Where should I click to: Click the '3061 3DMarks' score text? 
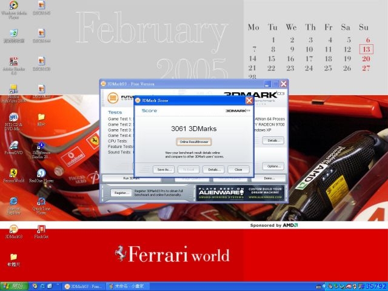tap(194, 129)
